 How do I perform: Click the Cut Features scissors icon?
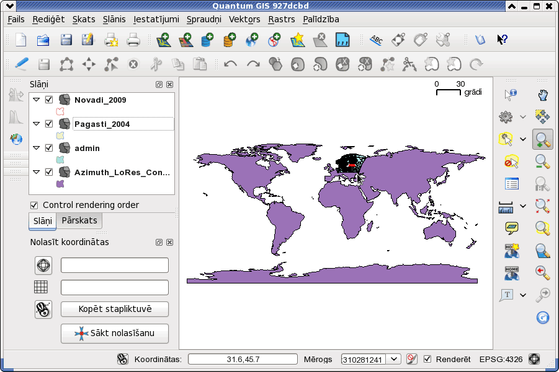click(x=156, y=64)
